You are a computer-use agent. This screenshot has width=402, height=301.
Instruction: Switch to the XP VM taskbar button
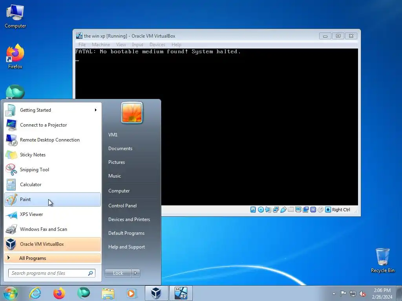(x=181, y=293)
